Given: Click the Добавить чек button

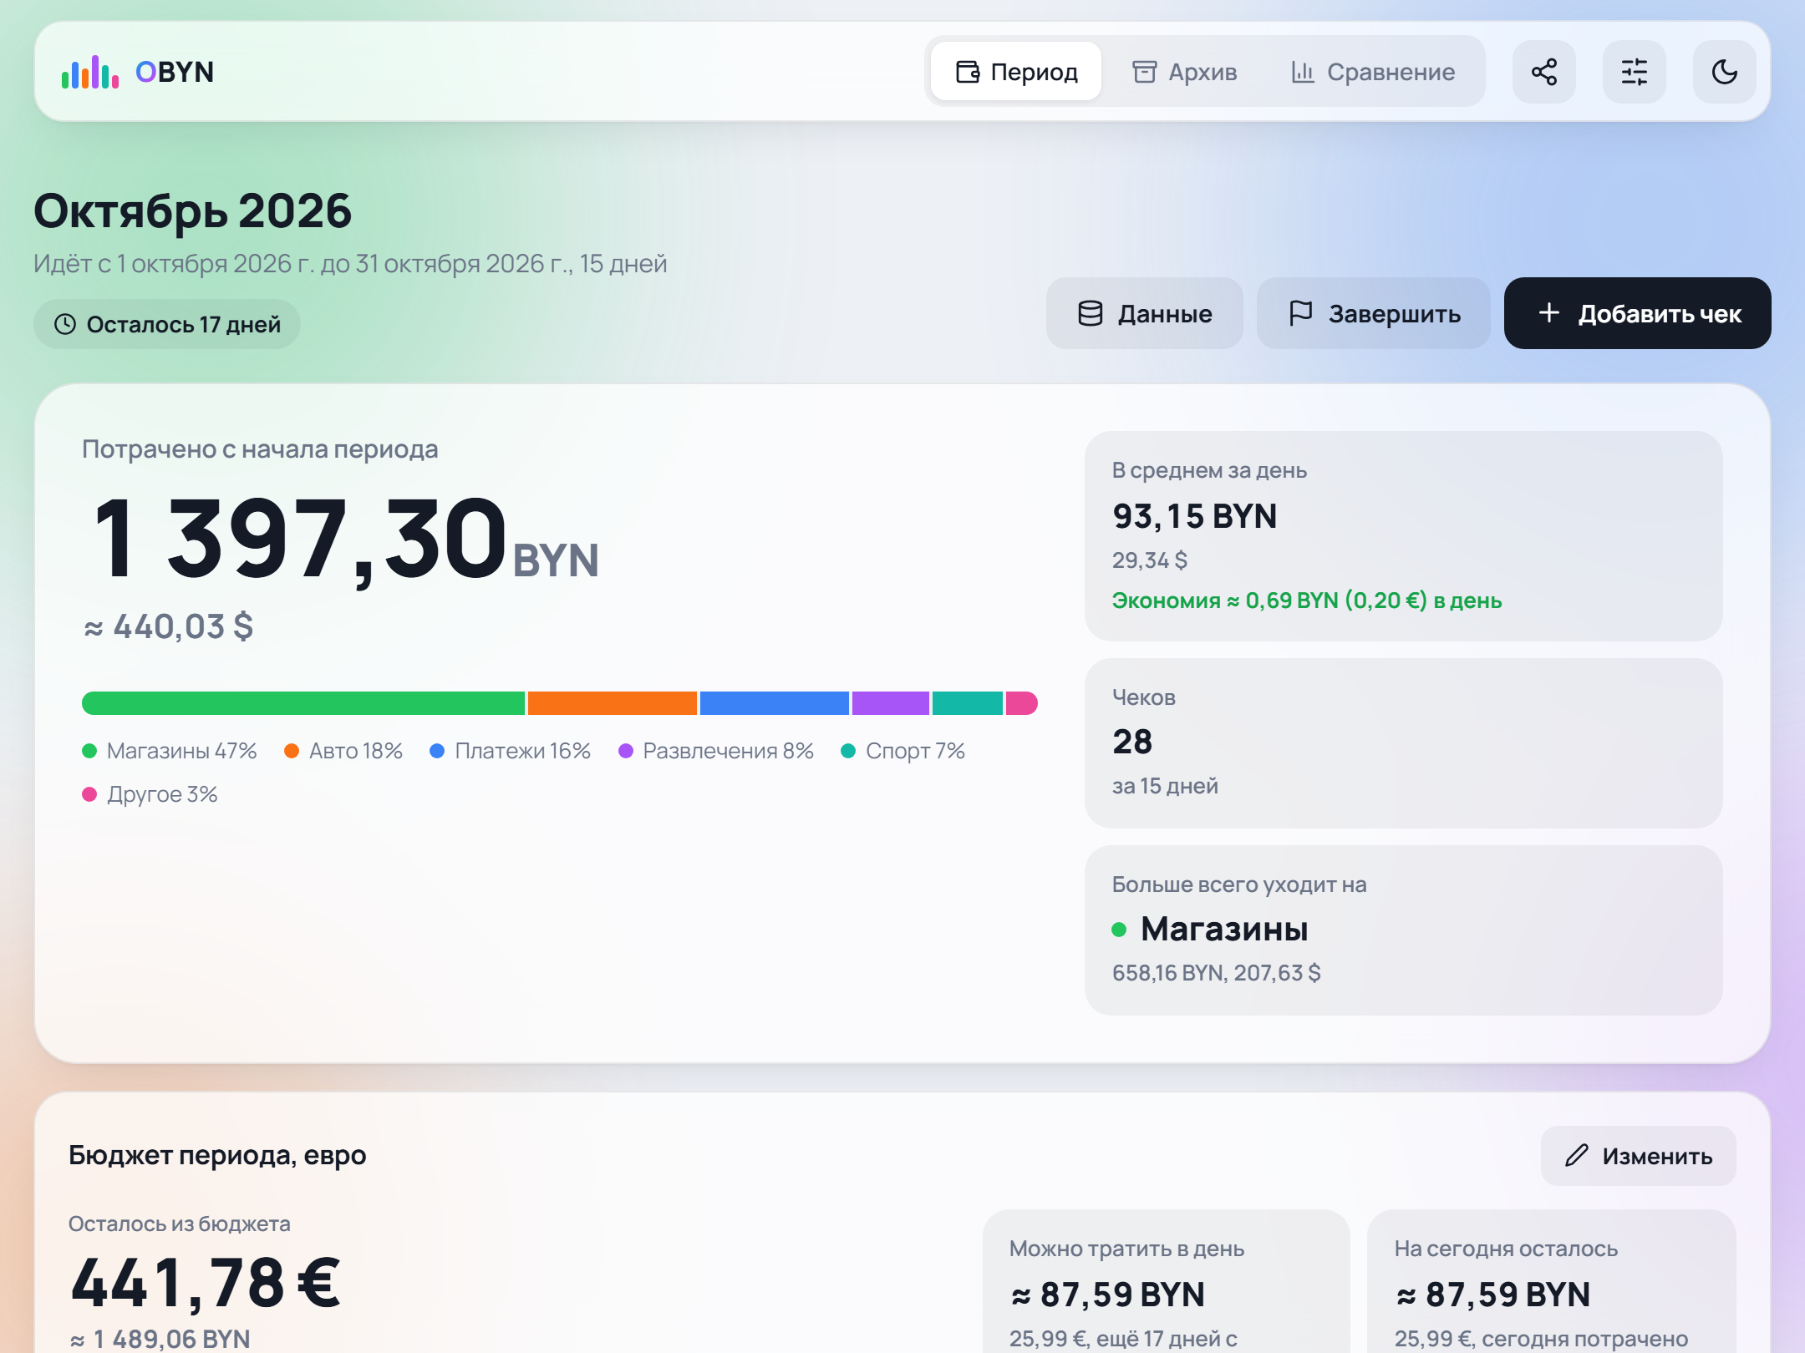Looking at the screenshot, I should (x=1638, y=313).
